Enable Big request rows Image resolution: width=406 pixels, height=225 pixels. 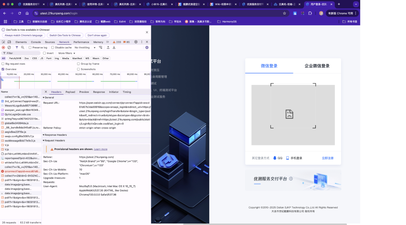(3, 64)
